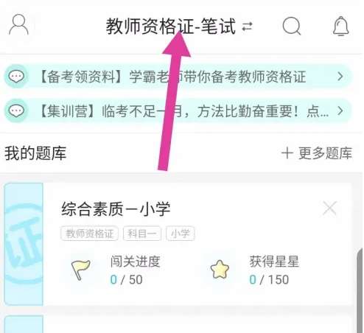Open 更多题库 link
The height and width of the screenshot is (333, 364).
325,153
